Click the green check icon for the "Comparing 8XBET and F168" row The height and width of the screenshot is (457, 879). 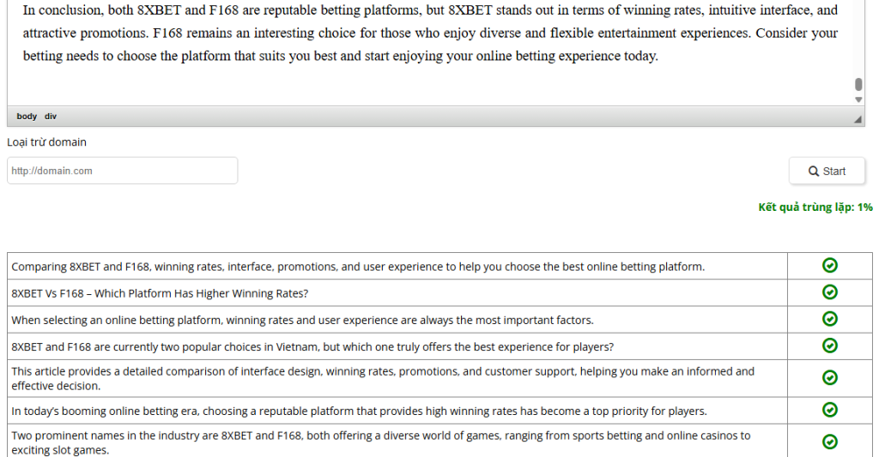[829, 266]
